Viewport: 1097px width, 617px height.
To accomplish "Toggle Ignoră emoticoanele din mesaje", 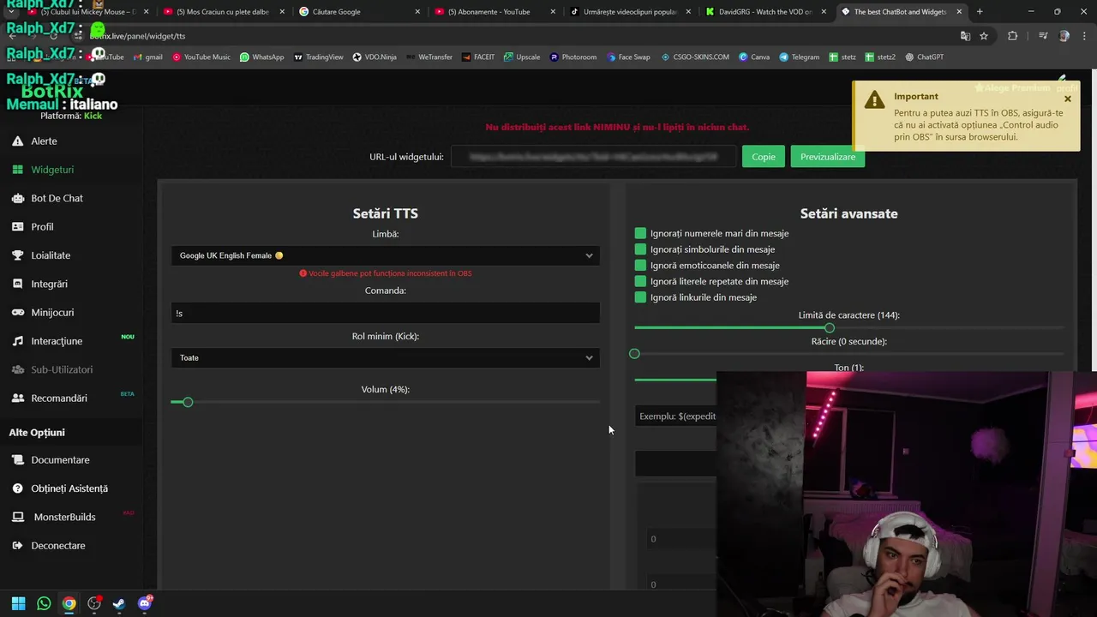I will coord(640,266).
